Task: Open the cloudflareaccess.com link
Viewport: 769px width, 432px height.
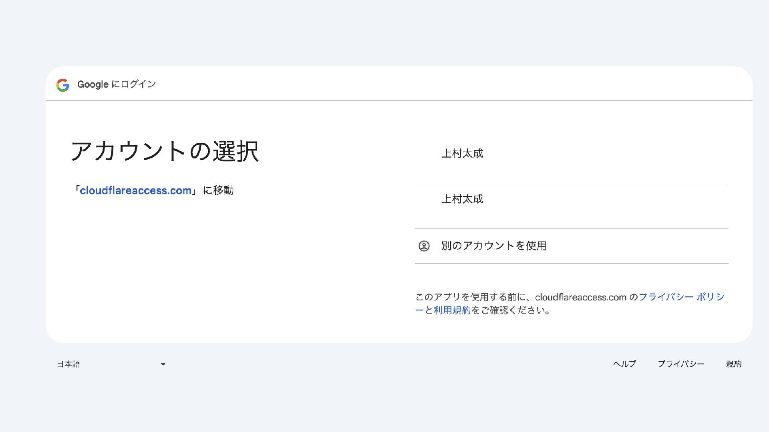Action: pyautogui.click(x=135, y=190)
